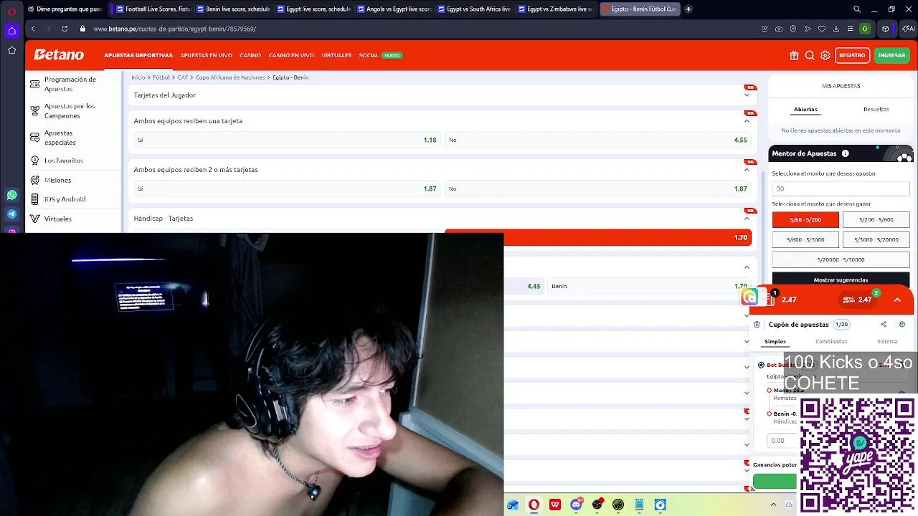Open Opera sidebar bookmarks star icon
This screenshot has height=516, width=918.
coord(11,50)
